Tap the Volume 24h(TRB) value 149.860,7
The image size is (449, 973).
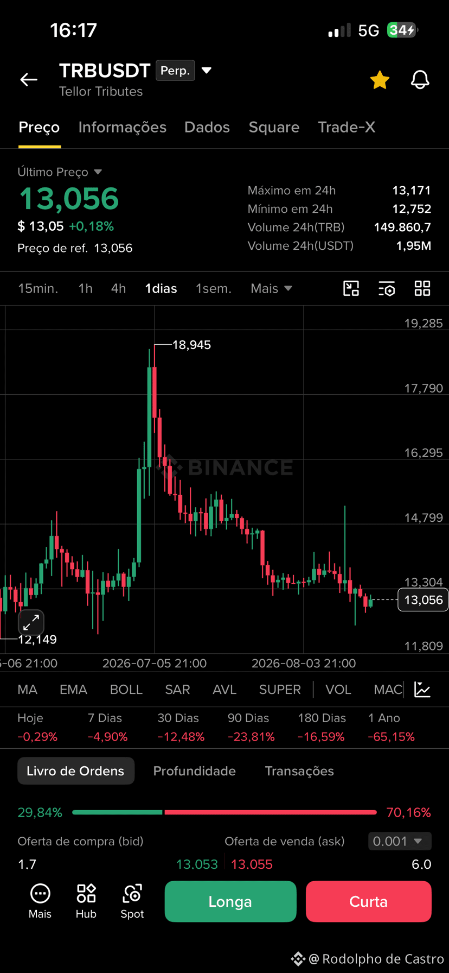402,228
